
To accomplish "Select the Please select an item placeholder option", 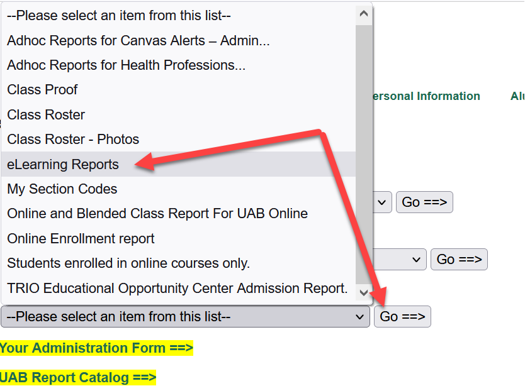I will 119,16.
